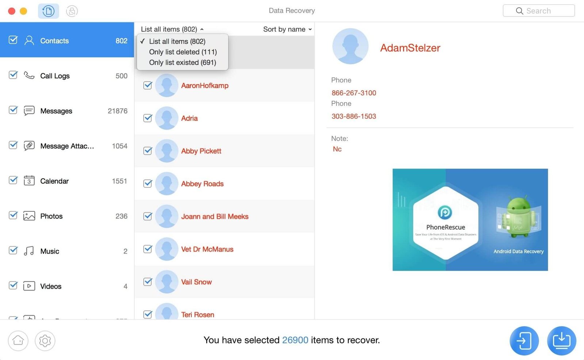Click the Videos play icon
Image resolution: width=584 pixels, height=360 pixels.
[x=29, y=286]
